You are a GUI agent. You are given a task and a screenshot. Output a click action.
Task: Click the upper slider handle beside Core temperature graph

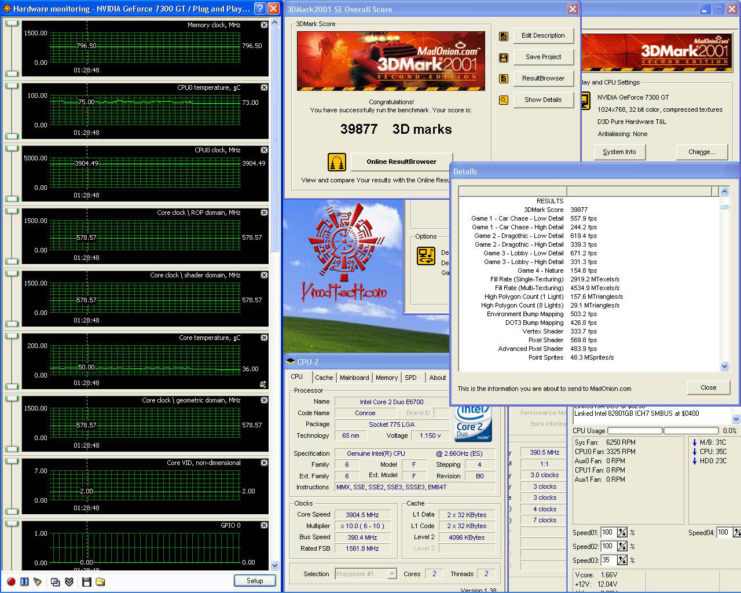pos(12,336)
